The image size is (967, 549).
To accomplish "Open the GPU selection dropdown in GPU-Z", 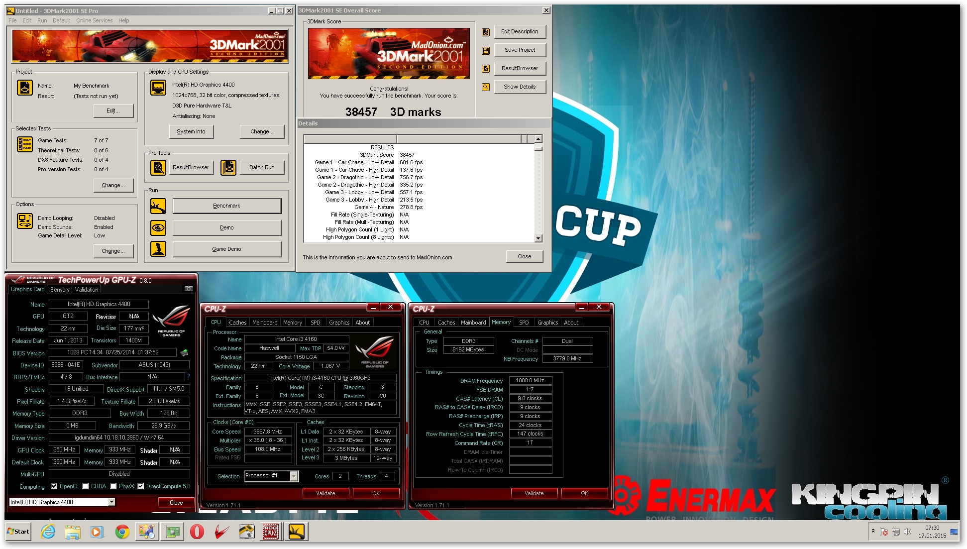I will (111, 502).
